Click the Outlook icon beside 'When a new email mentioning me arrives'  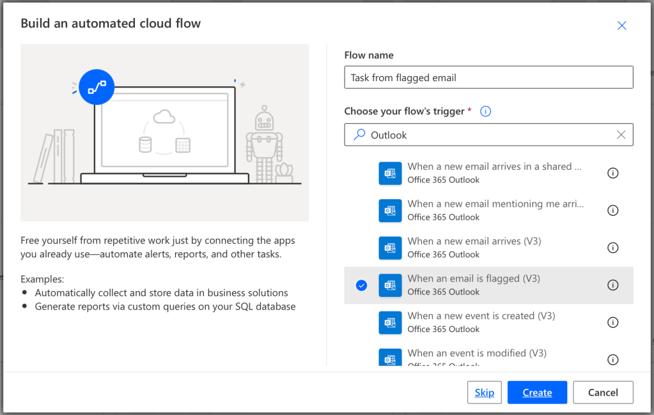[x=390, y=210]
